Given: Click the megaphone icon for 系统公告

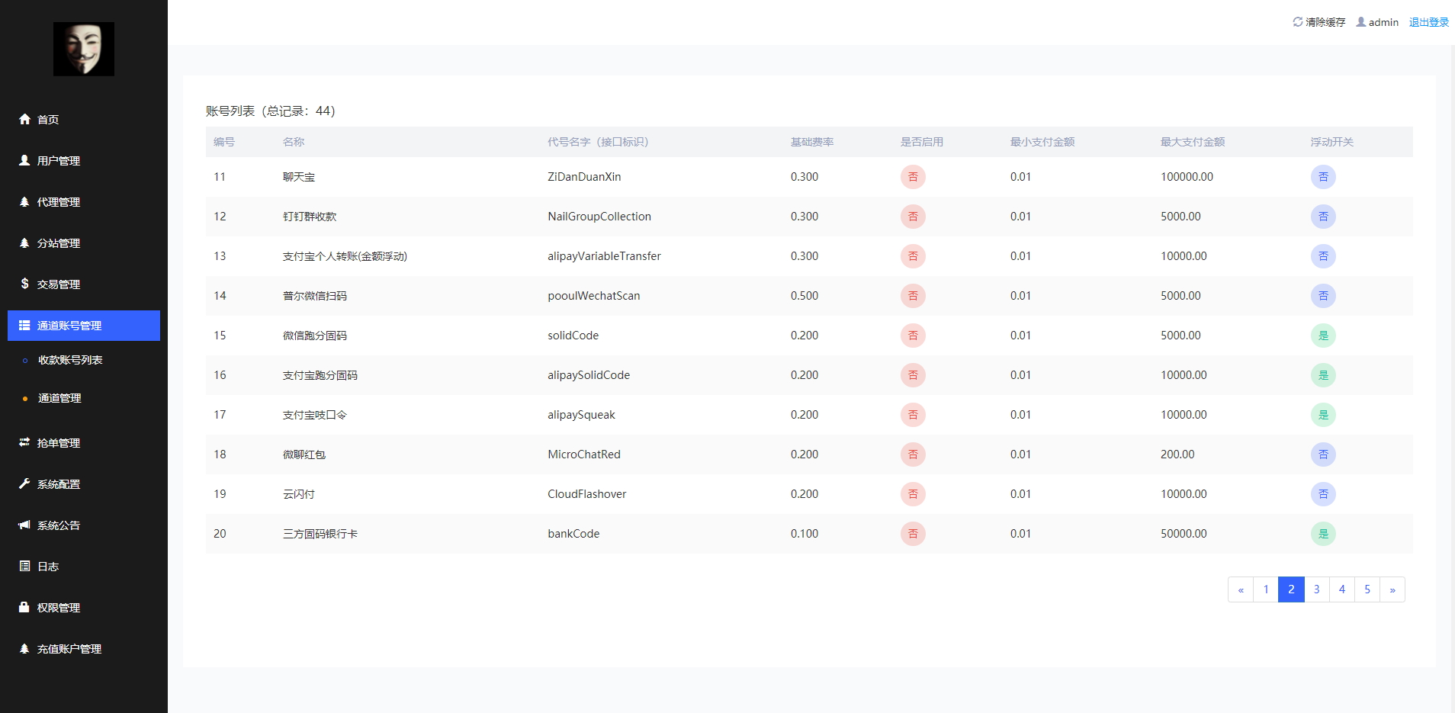Looking at the screenshot, I should 24,525.
